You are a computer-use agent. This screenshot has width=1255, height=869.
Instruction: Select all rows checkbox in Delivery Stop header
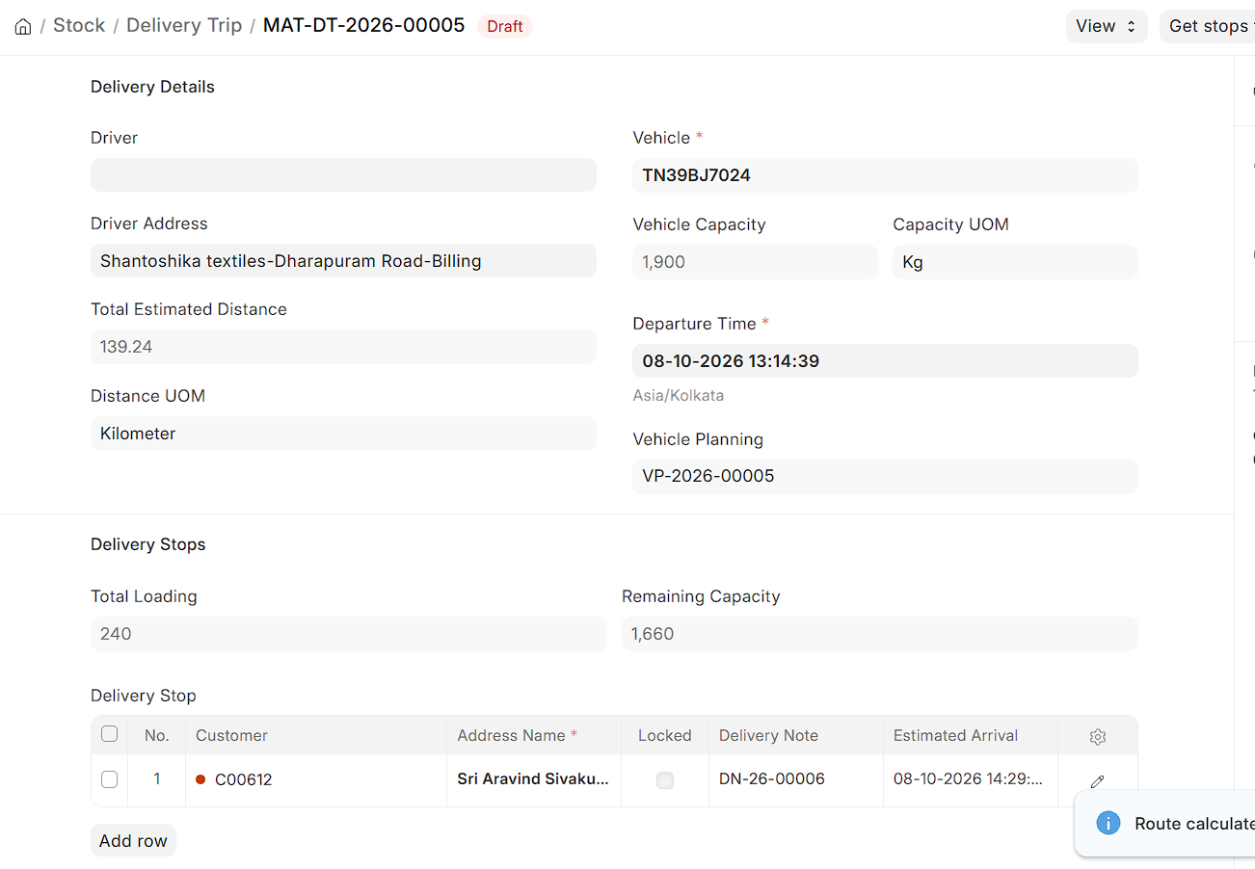coord(110,734)
